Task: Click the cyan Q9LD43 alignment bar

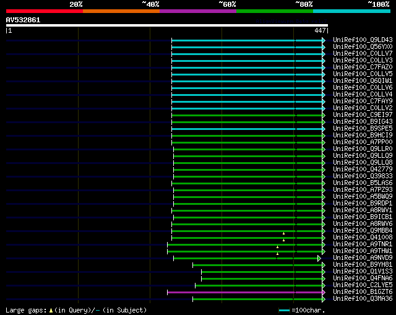Action: point(247,40)
